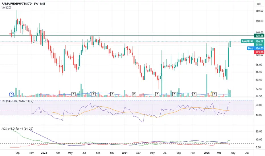Click the blue D dividend marker icon
Viewport: 265px width, 156px height.
click(x=11, y=94)
